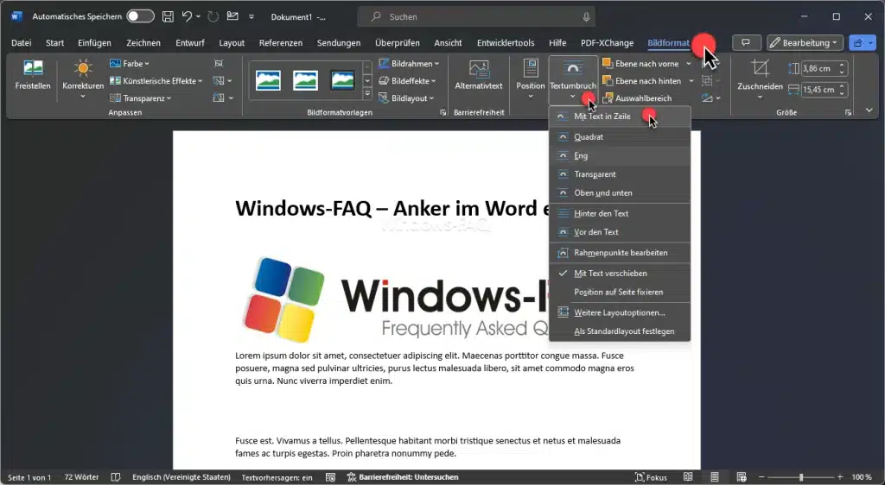Select Vor den Text option
885x485 pixels.
620,232
